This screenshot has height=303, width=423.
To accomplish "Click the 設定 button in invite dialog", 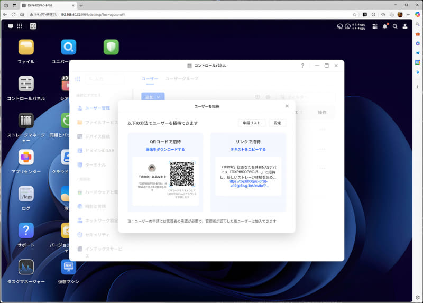I will (x=277, y=123).
